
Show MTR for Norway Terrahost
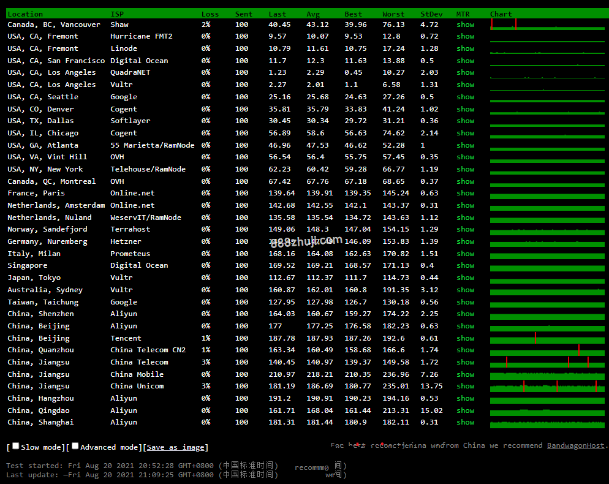(465, 229)
